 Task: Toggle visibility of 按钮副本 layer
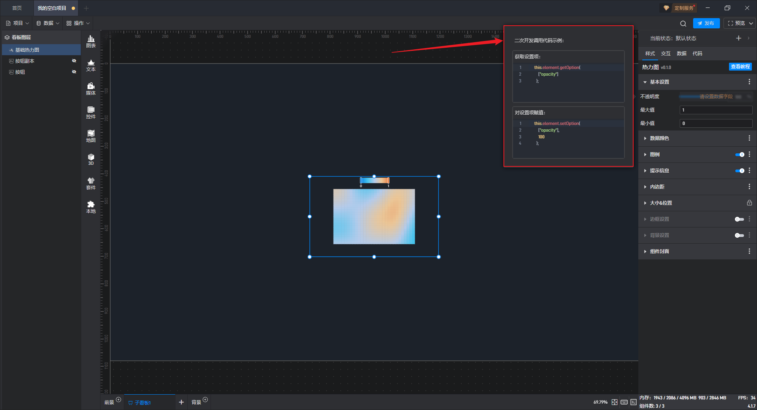(74, 61)
